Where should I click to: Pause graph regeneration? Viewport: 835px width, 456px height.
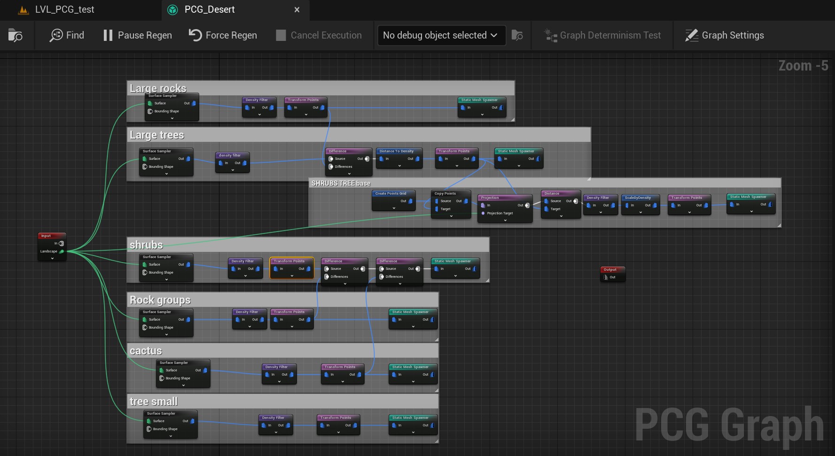click(x=137, y=35)
